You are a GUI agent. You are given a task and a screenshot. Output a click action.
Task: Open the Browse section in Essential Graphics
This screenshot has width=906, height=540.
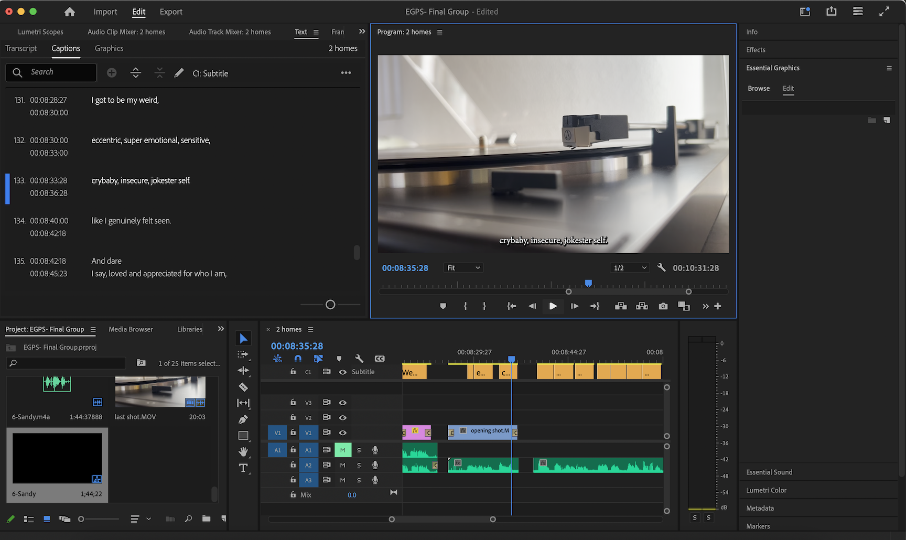759,88
